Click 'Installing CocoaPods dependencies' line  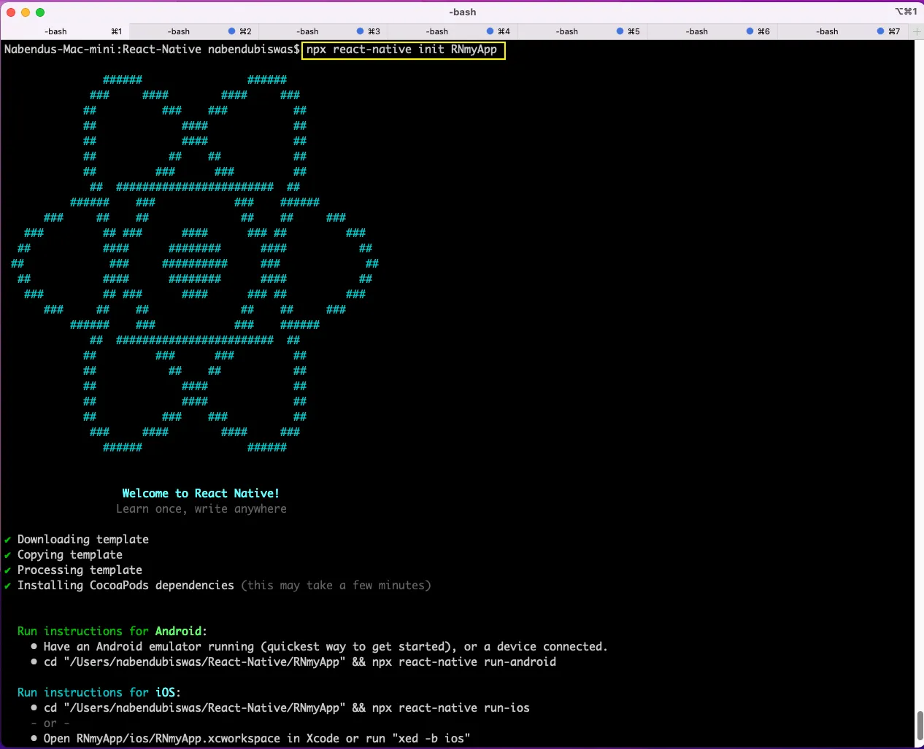[217, 586]
